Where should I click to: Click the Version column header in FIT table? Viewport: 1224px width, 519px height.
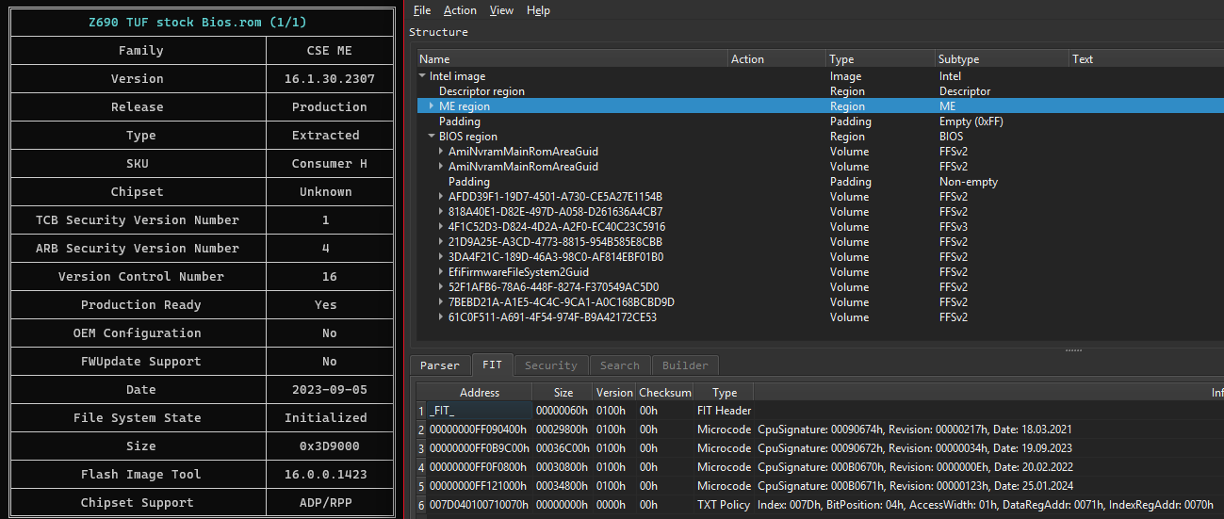(x=614, y=393)
